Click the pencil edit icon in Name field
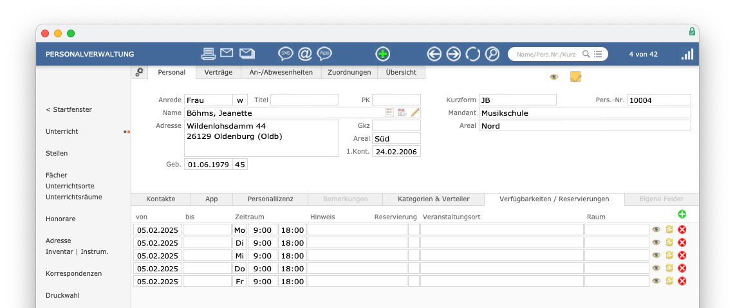The width and height of the screenshot is (735, 308). (415, 113)
